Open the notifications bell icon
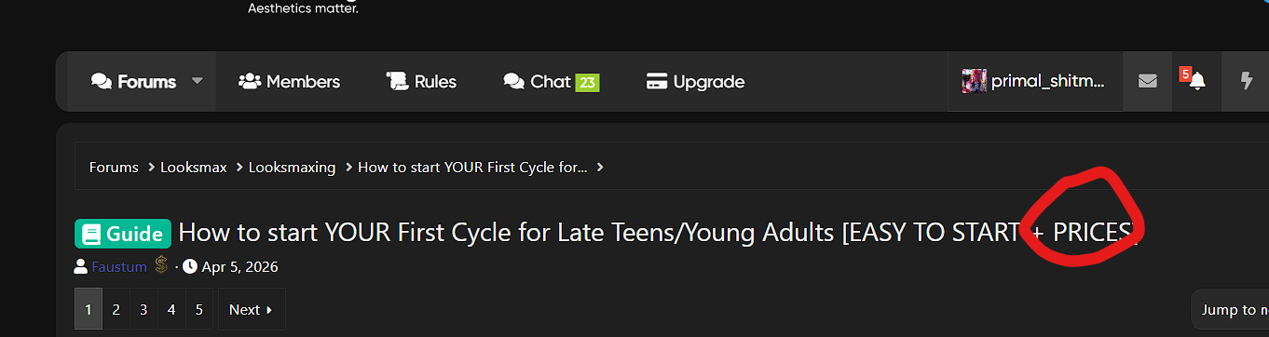Viewport: 1269px width, 337px height. tap(1197, 82)
